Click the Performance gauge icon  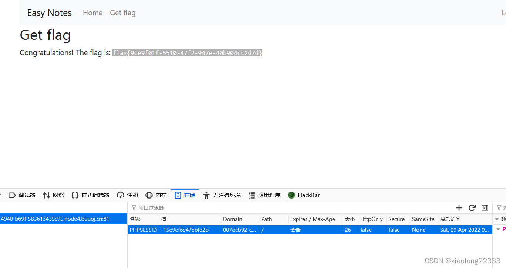[x=120, y=195]
